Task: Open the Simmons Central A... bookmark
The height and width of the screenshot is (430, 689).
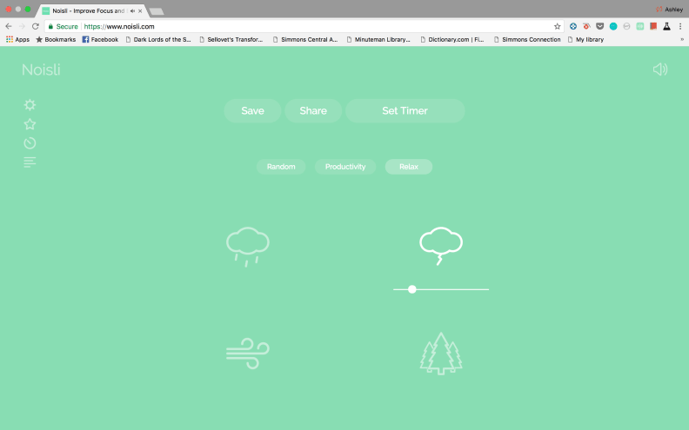Action: click(305, 39)
